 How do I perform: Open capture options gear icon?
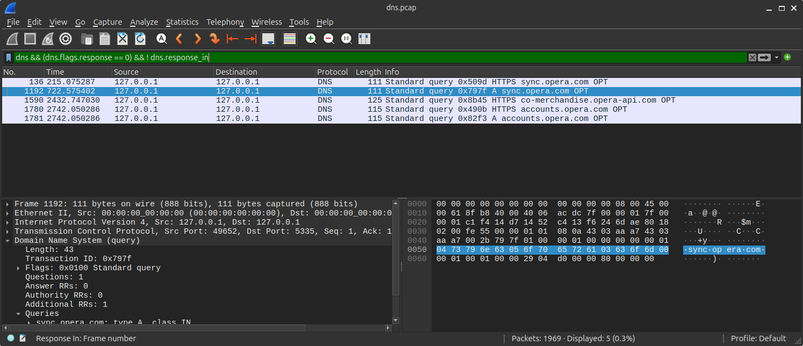66,39
